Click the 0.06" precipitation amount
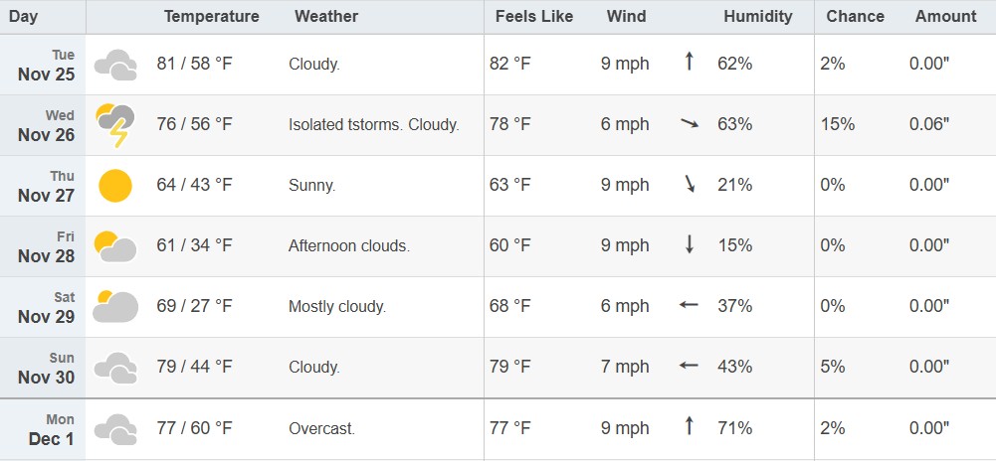 click(x=929, y=124)
